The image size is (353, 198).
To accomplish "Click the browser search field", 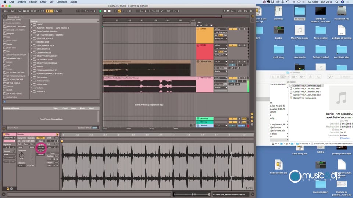I will tap(53, 17).
